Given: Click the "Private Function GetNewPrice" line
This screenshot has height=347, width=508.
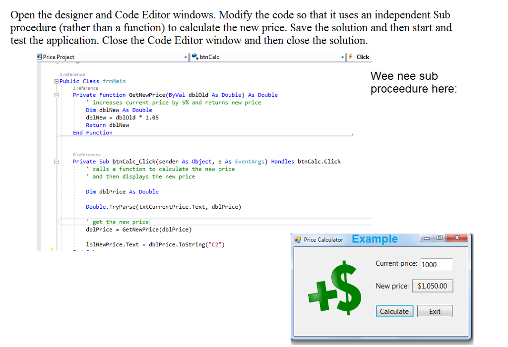Looking at the screenshot, I should (x=175, y=95).
